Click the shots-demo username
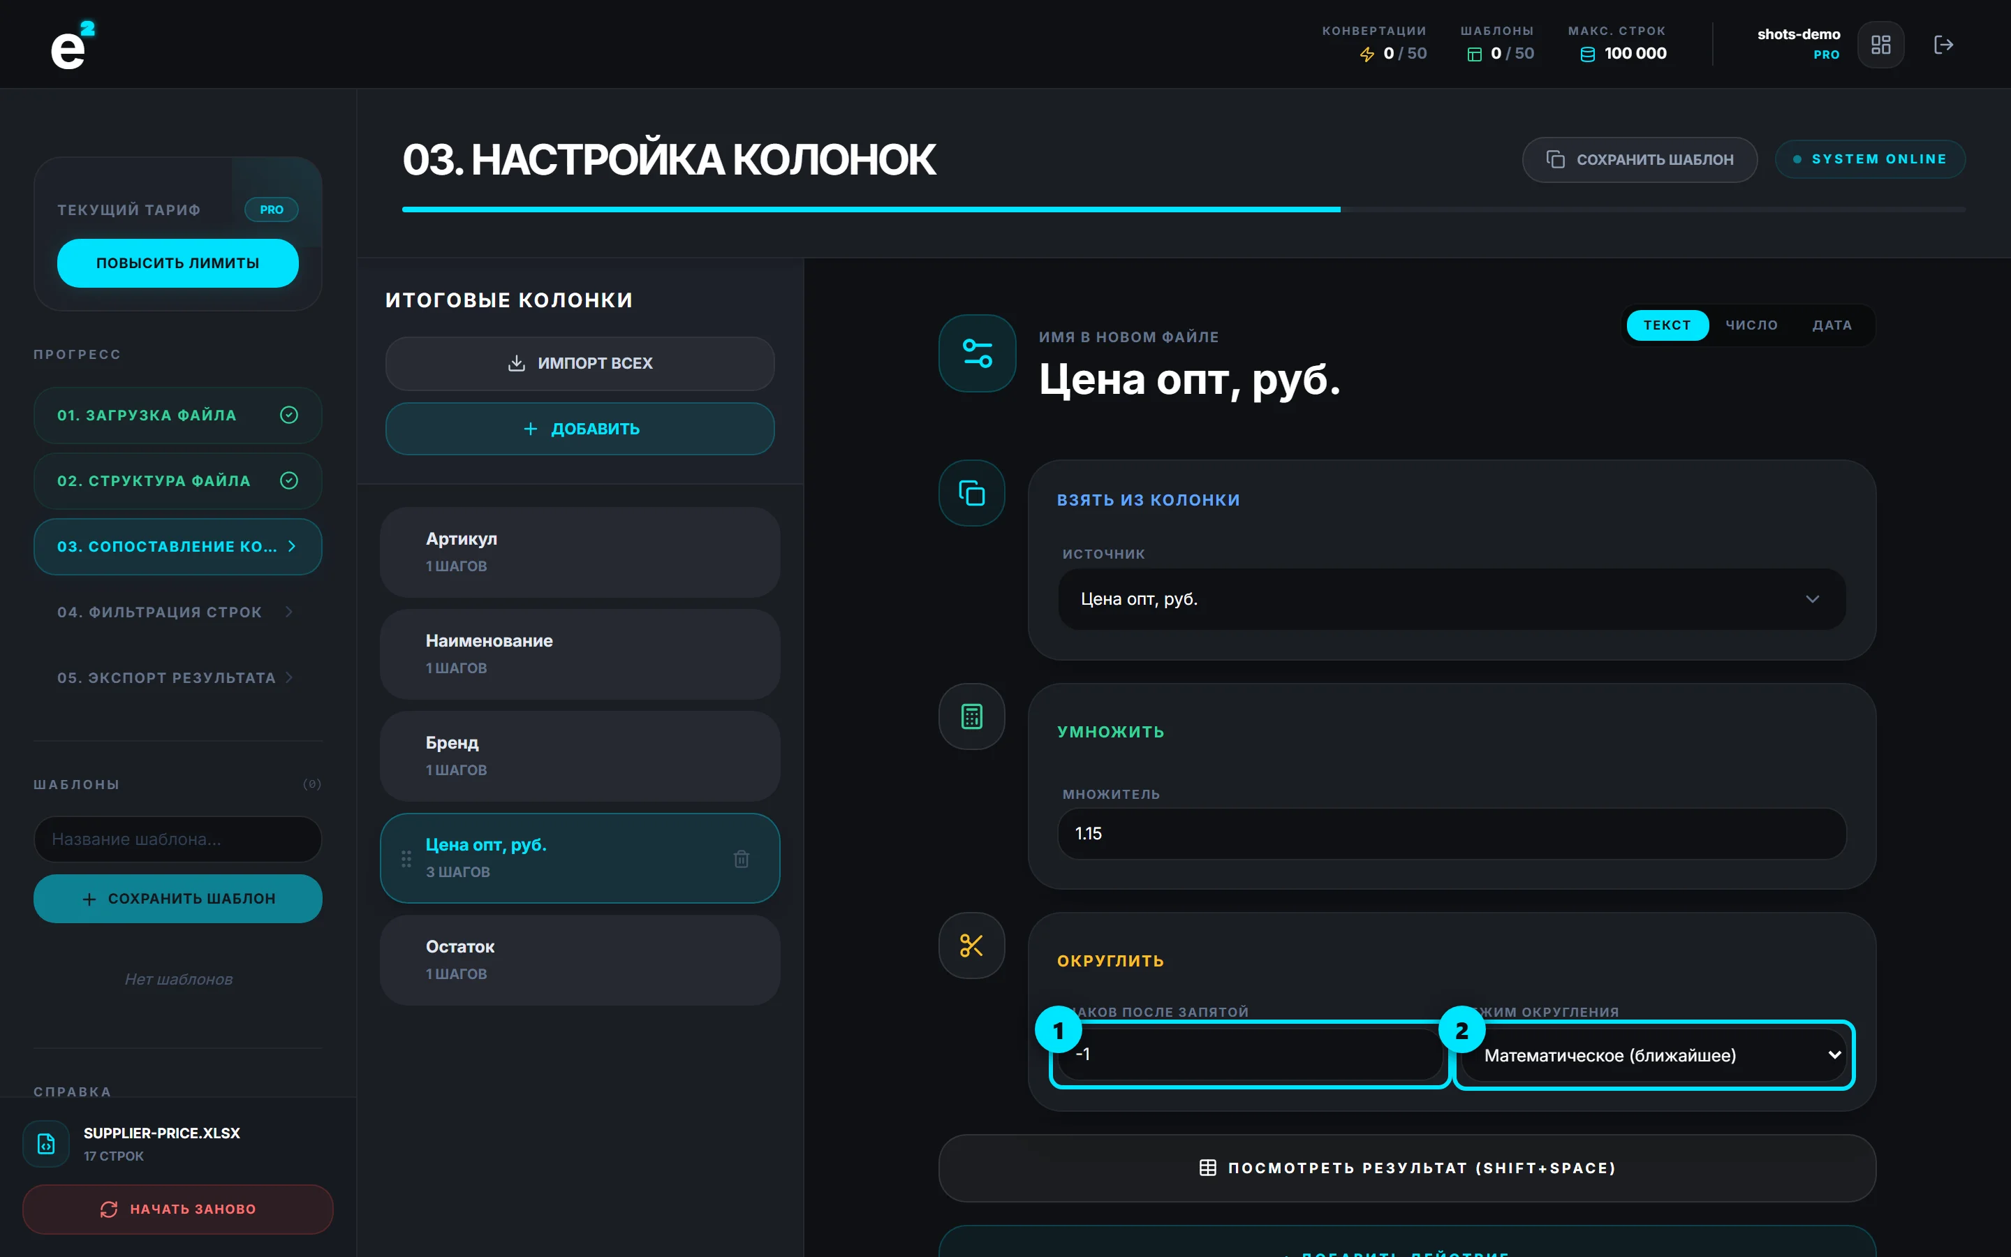The image size is (2011, 1257). [1798, 34]
